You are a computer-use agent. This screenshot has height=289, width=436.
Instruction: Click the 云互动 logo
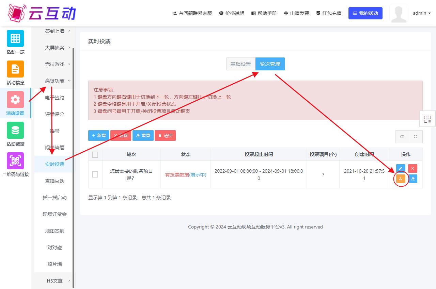(x=42, y=13)
